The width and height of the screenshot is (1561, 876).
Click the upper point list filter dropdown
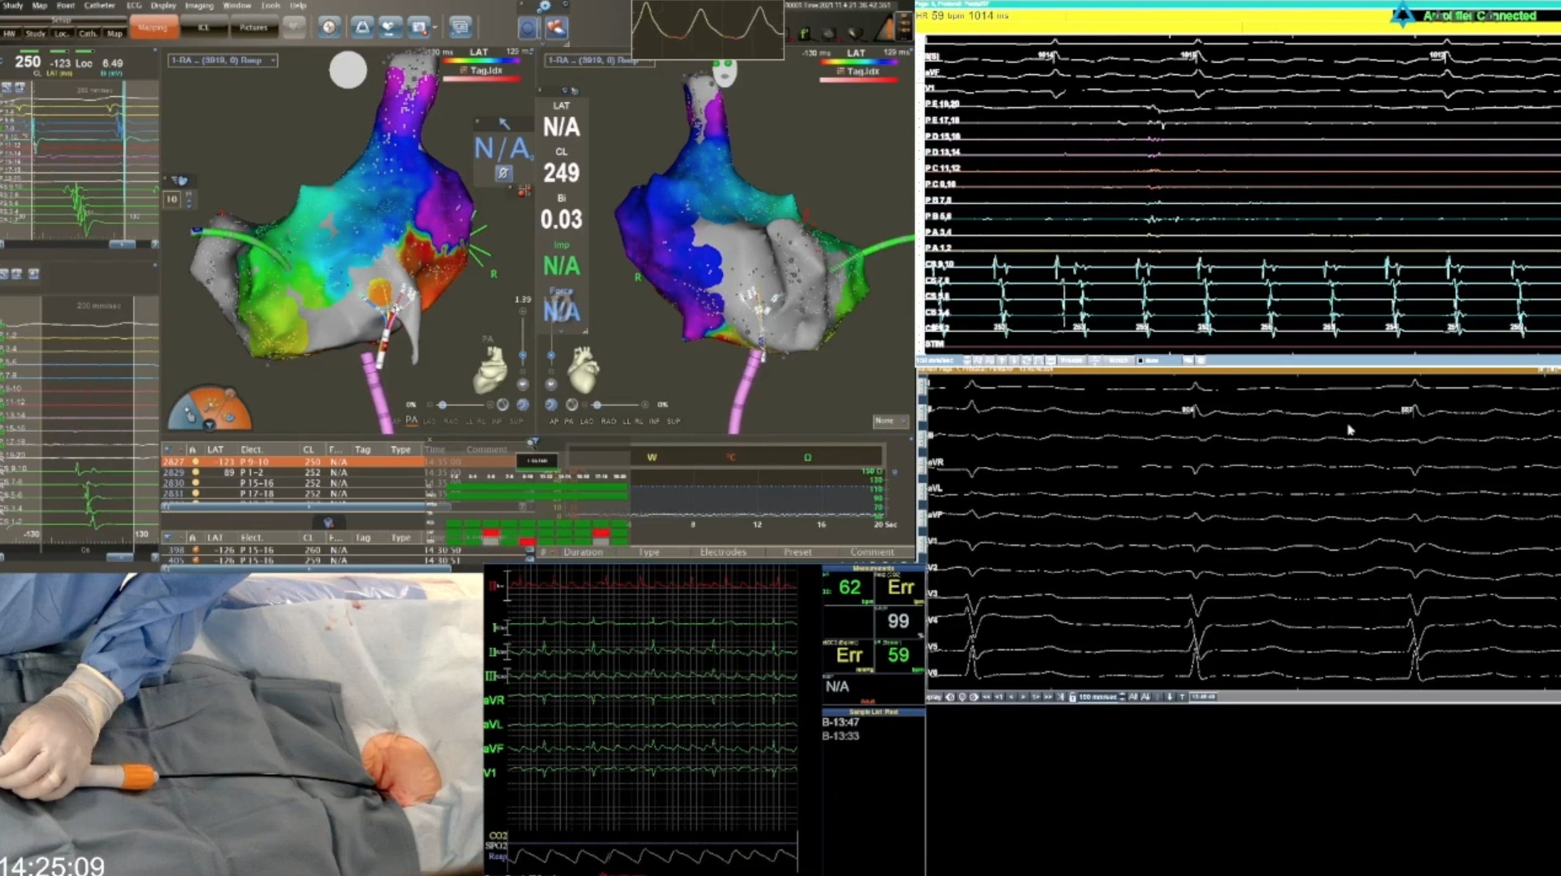click(168, 450)
